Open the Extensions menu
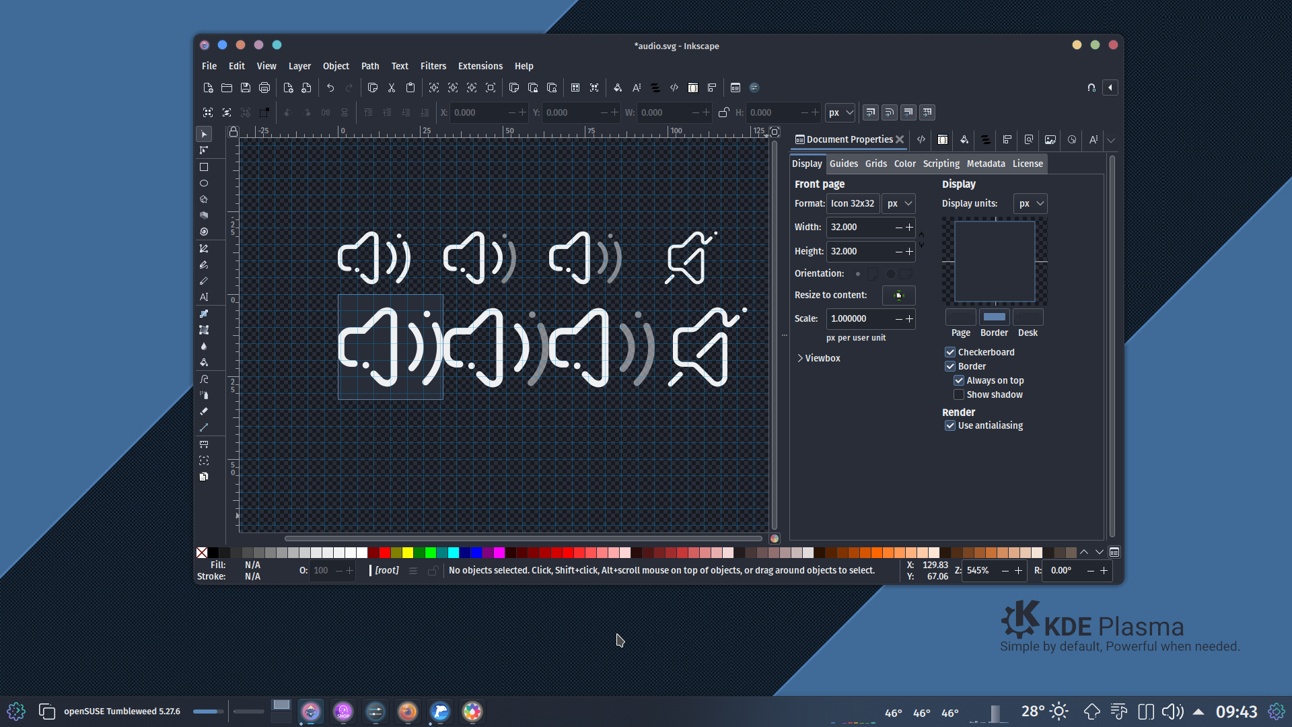 (480, 66)
